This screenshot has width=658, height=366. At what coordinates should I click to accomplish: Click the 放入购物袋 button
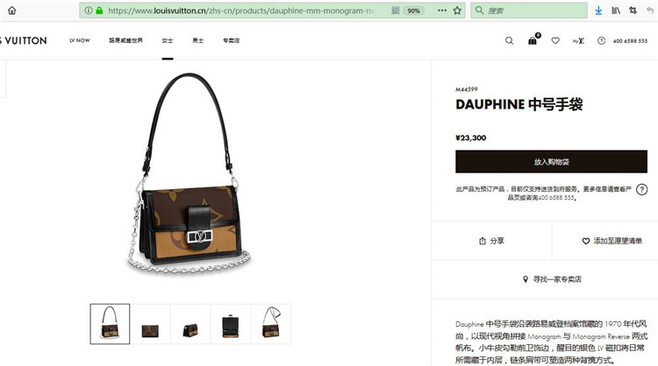pos(552,162)
